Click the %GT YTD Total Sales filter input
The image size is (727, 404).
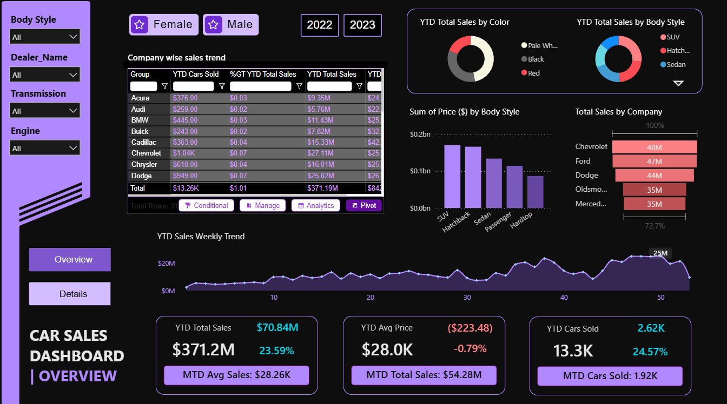[261, 86]
